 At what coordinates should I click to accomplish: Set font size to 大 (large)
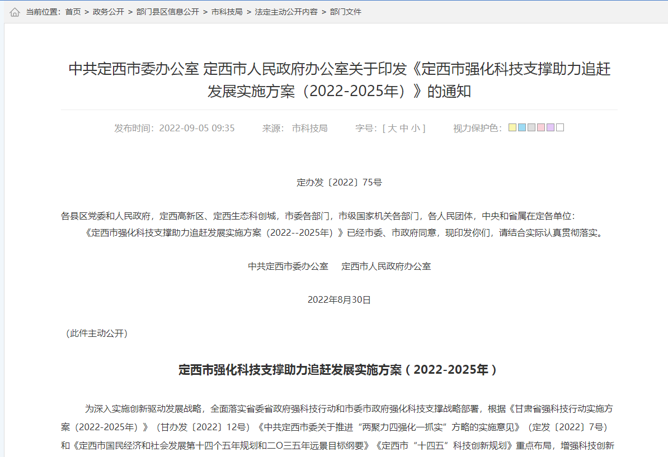coord(392,128)
